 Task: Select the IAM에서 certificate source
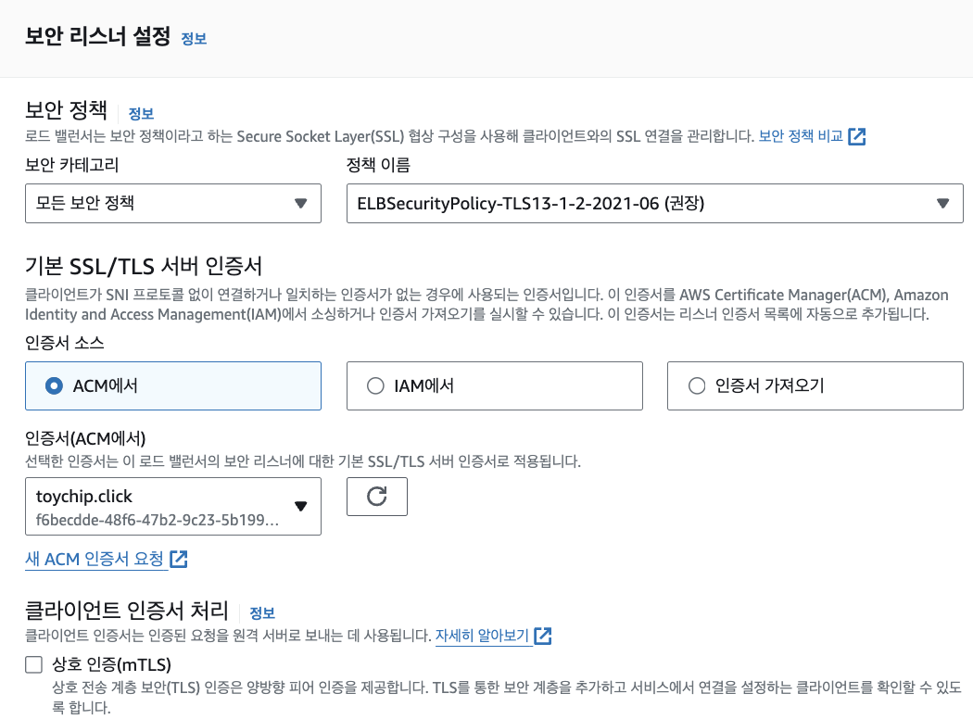click(x=495, y=385)
